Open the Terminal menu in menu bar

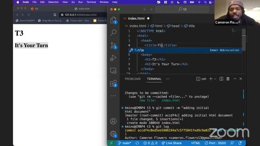click(91, 2)
